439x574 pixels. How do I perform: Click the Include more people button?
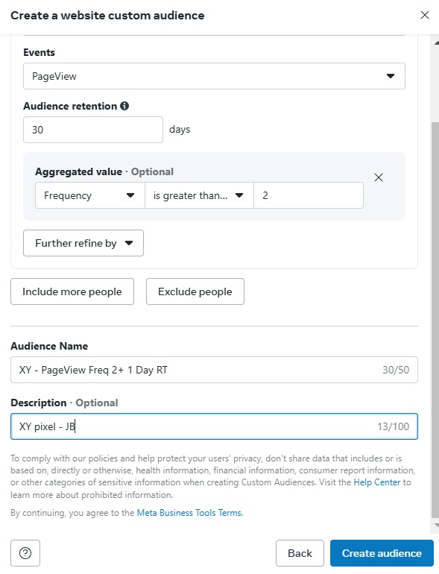(72, 291)
